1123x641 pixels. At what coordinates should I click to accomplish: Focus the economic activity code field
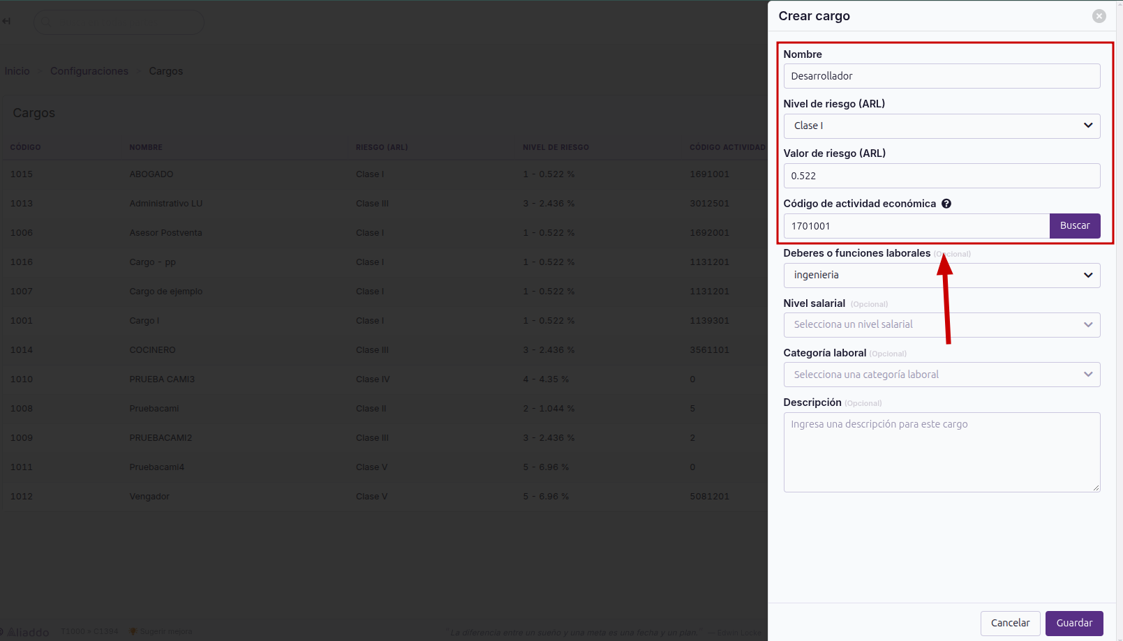point(916,226)
